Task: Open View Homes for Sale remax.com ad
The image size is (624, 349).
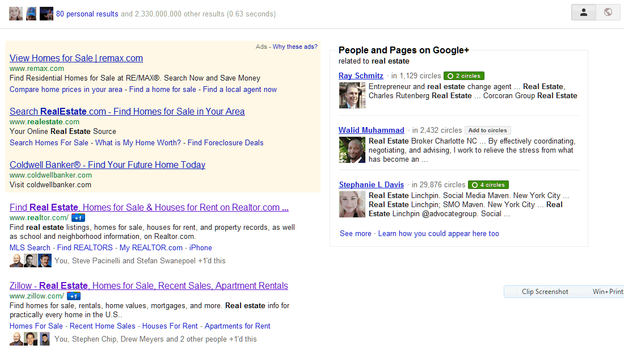Action: pyautogui.click(x=76, y=58)
